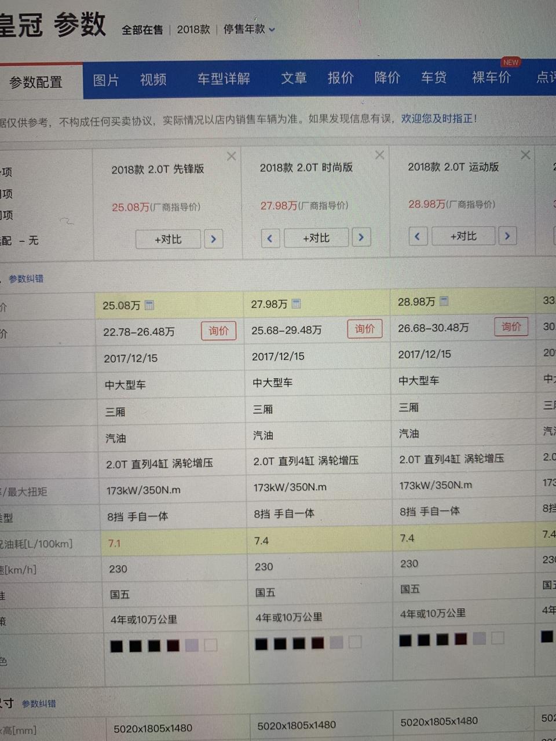The image size is (556, 741).
Task: Open the 降价 tab
Action: pyautogui.click(x=387, y=77)
